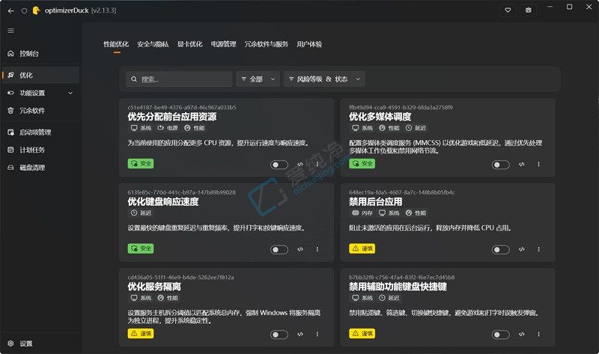Switch to 用户体验 tab
The image size is (599, 354).
(x=309, y=44)
